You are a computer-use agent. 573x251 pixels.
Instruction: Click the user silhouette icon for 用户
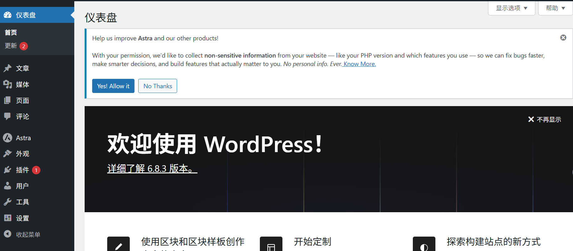8,186
